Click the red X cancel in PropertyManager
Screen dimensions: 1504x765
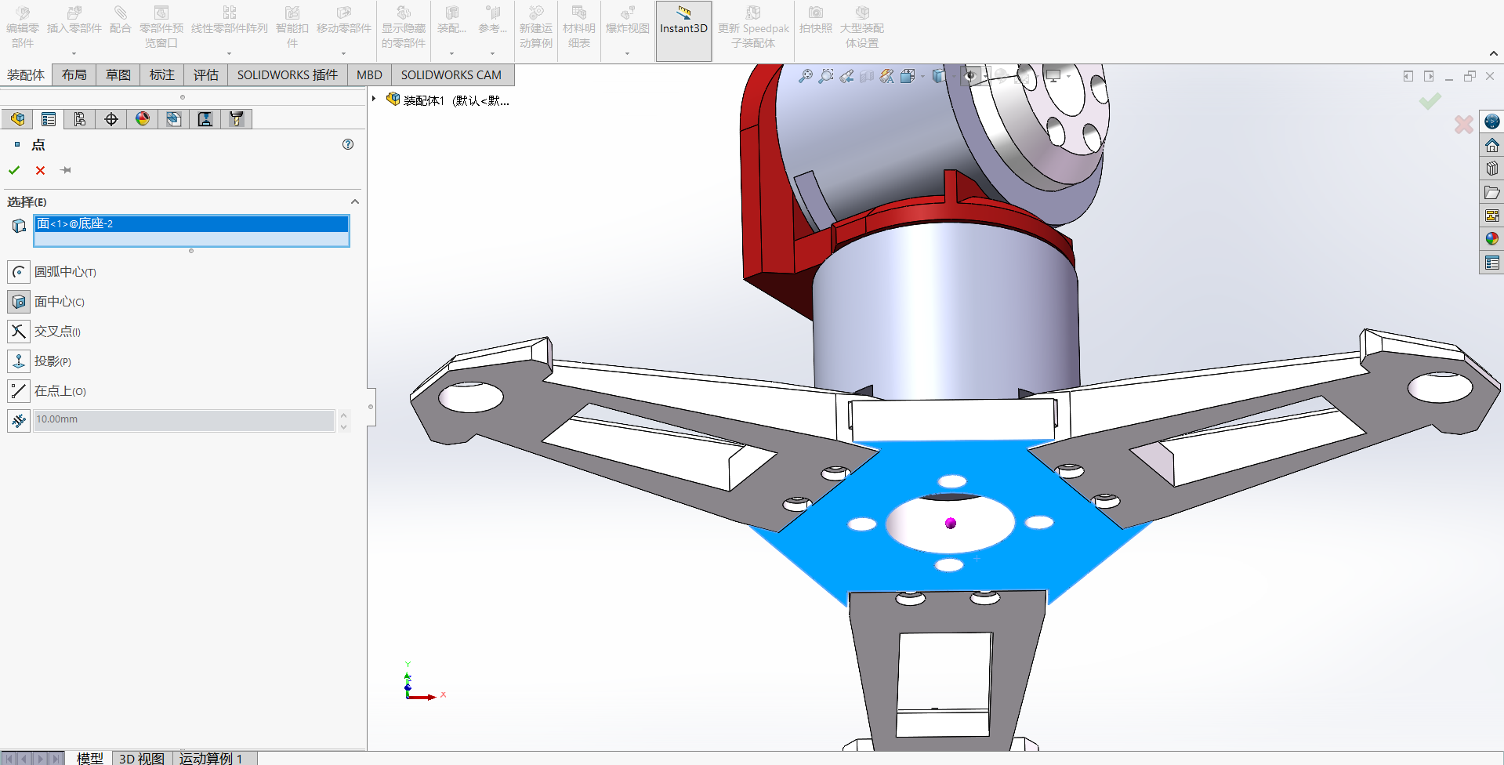[41, 170]
